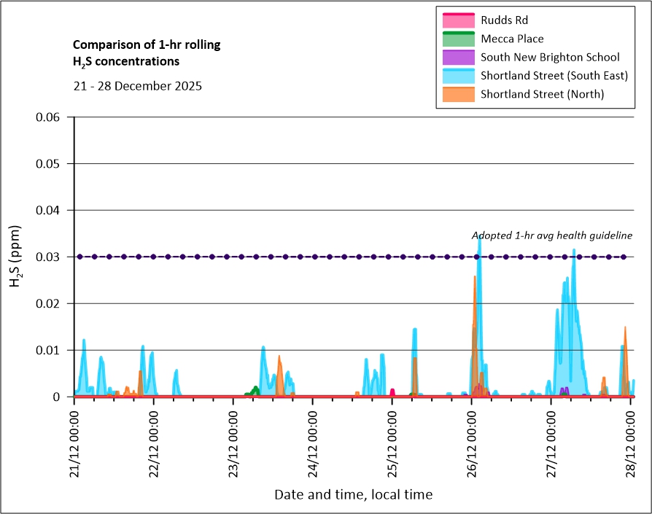Select the South New Brighton School purple swatch

457,58
